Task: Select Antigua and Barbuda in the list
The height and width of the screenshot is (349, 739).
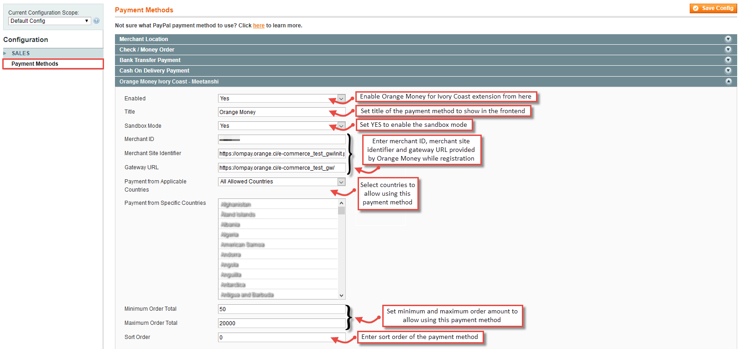Action: coord(278,295)
